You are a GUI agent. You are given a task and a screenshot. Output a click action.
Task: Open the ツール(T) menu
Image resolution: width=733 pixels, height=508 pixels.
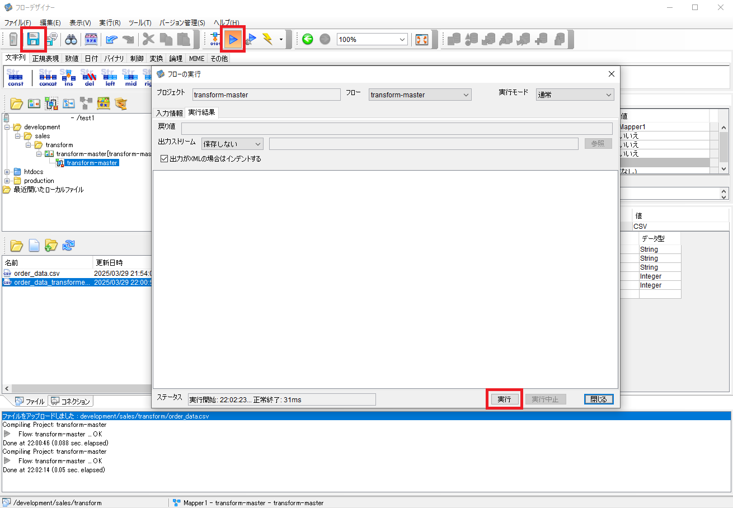coord(140,23)
